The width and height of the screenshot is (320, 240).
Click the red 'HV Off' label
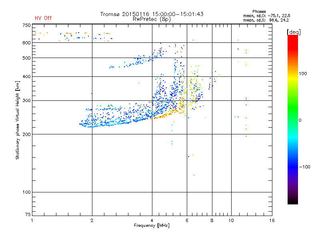coord(43,18)
